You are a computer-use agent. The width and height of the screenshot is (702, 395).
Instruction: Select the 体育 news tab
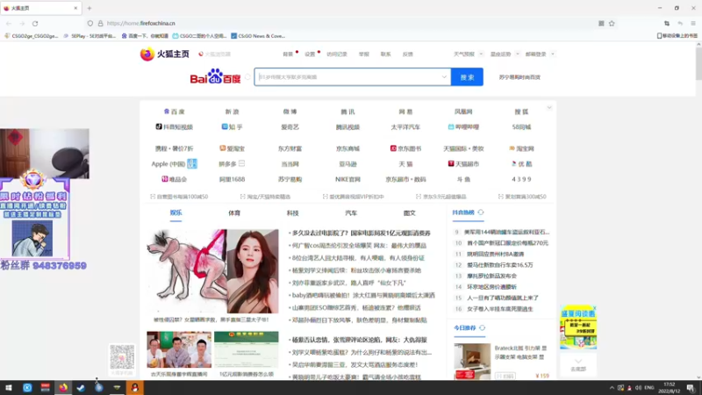click(234, 213)
